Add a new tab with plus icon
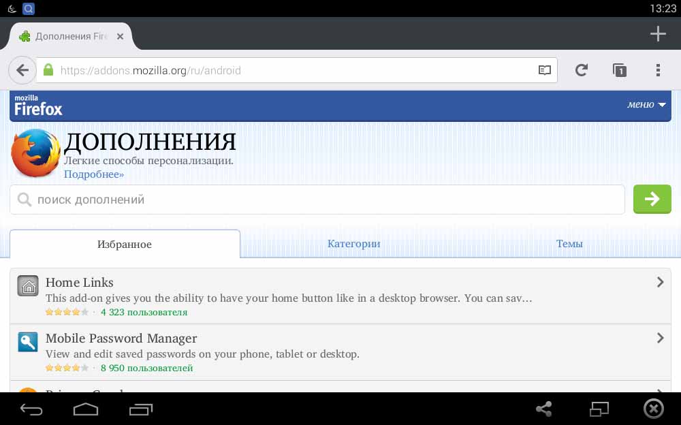681x425 pixels. pyautogui.click(x=658, y=34)
